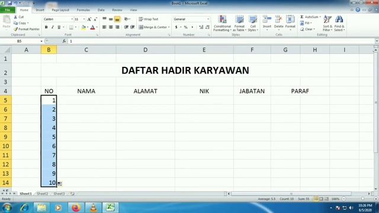The width and height of the screenshot is (379, 213).
Task: Select column D header
Action: [145, 50]
